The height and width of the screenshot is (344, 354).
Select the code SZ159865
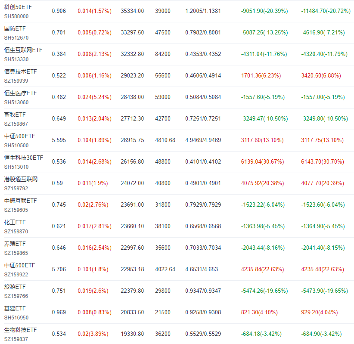tap(16, 253)
